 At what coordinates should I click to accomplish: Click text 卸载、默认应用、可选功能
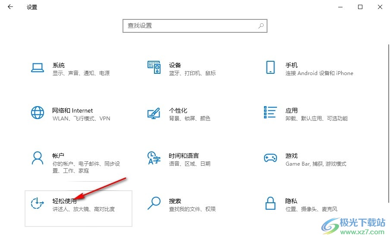click(316, 118)
